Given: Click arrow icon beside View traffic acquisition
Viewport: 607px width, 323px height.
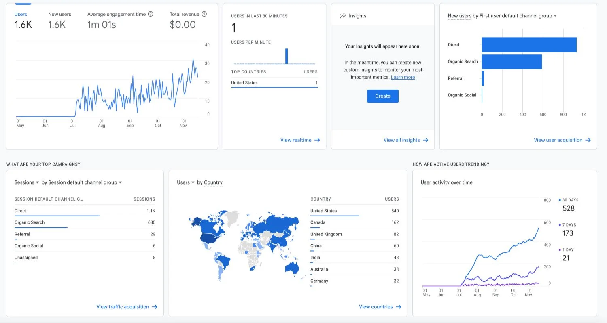Looking at the screenshot, I should click(155, 307).
